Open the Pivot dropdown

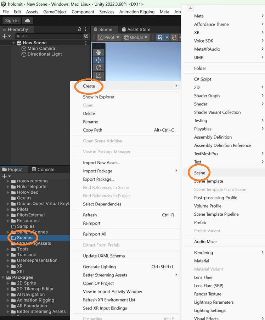coord(109,37)
